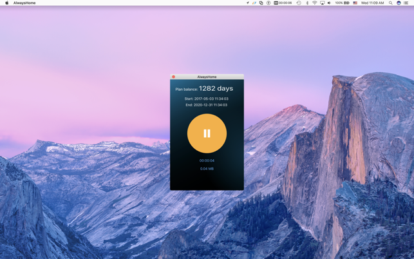Click the End 2020-12-31 date line
Screen dimensions: 414x259
(x=207, y=105)
